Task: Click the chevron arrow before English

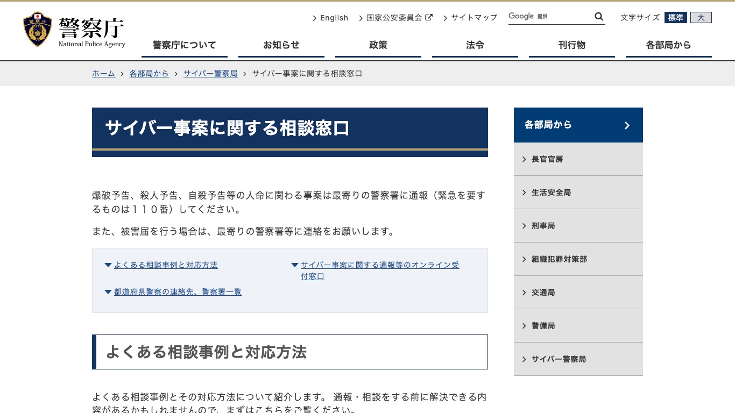Action: 315,18
